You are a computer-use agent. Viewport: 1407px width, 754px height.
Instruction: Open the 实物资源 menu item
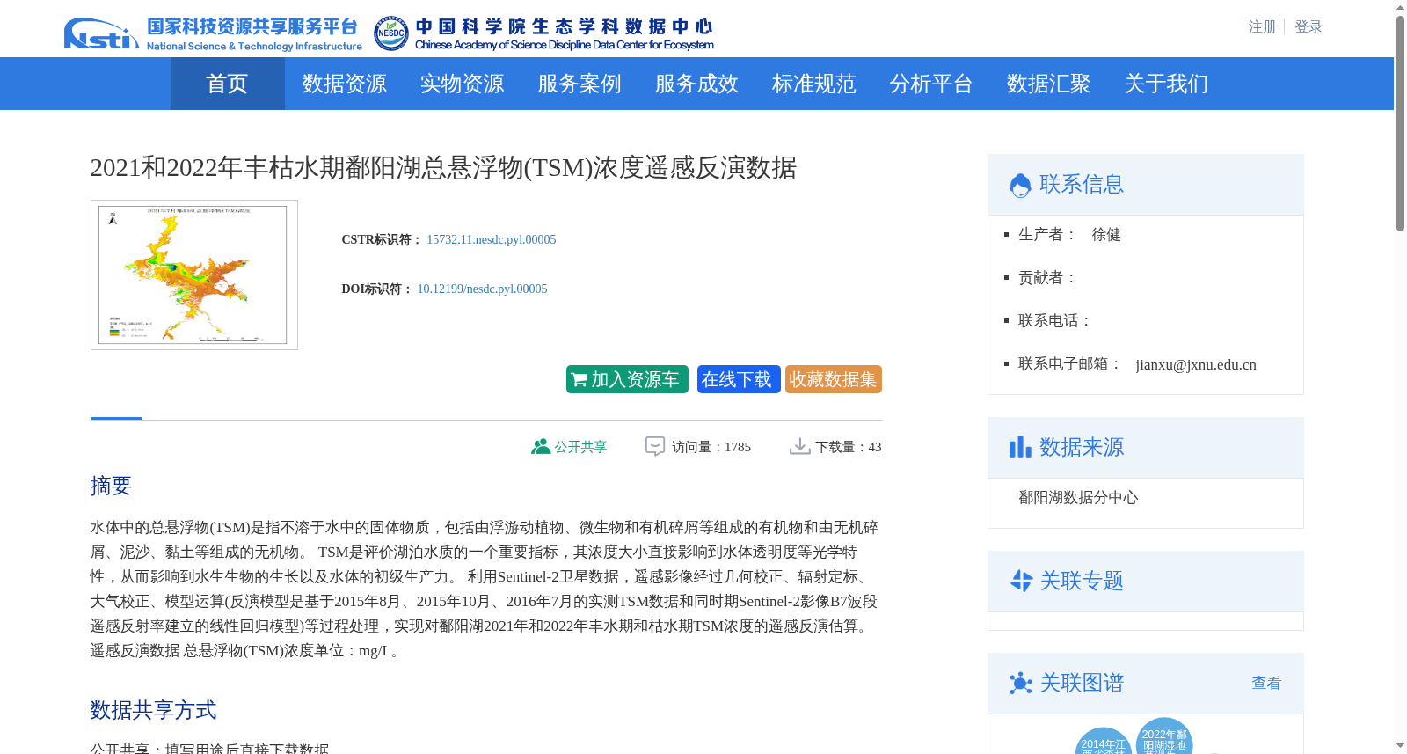click(x=462, y=84)
